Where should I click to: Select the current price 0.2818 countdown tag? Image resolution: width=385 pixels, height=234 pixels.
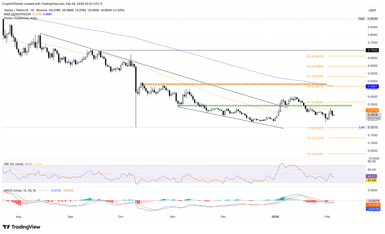click(x=373, y=116)
